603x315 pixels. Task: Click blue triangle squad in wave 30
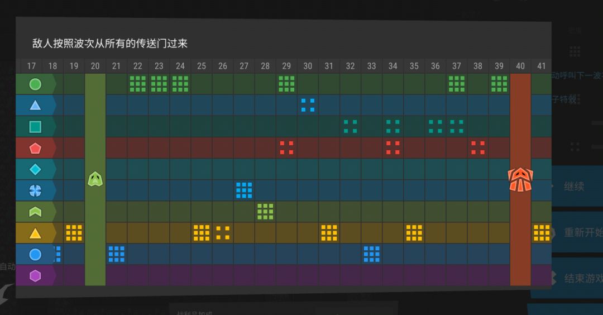point(308,105)
